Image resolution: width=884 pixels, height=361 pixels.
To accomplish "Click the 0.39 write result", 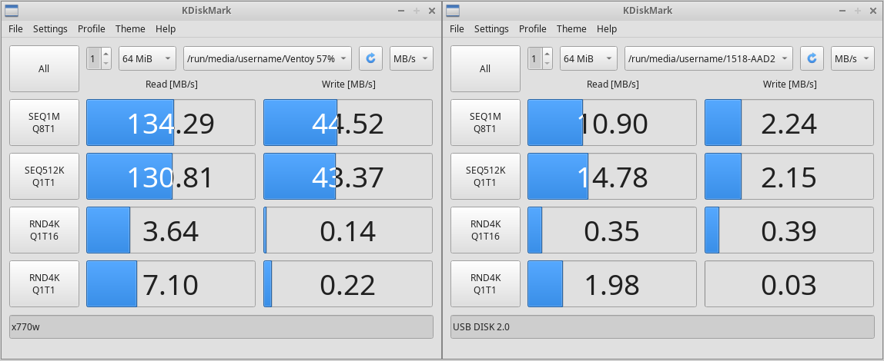I will pyautogui.click(x=789, y=230).
